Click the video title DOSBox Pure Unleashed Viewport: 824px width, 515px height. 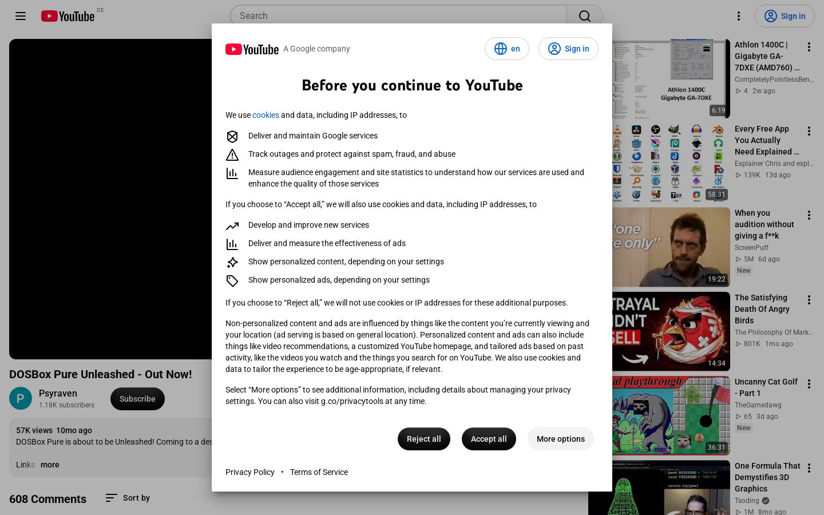point(101,374)
